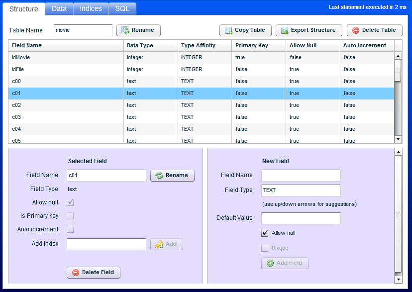Viewport: 412px width, 292px height.
Task: Sort by Field Name column header
Action: tap(66, 46)
